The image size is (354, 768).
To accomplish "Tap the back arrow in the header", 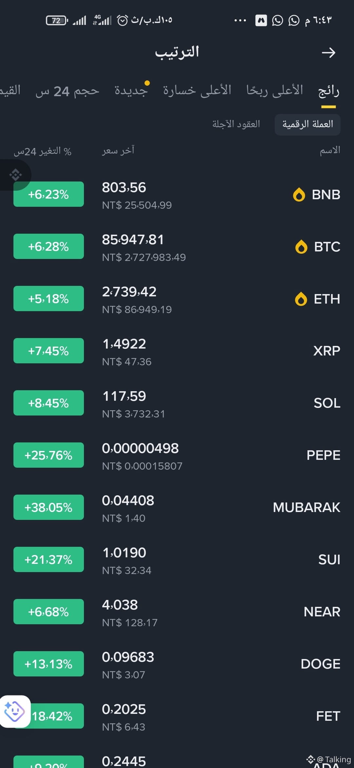I will tap(328, 53).
